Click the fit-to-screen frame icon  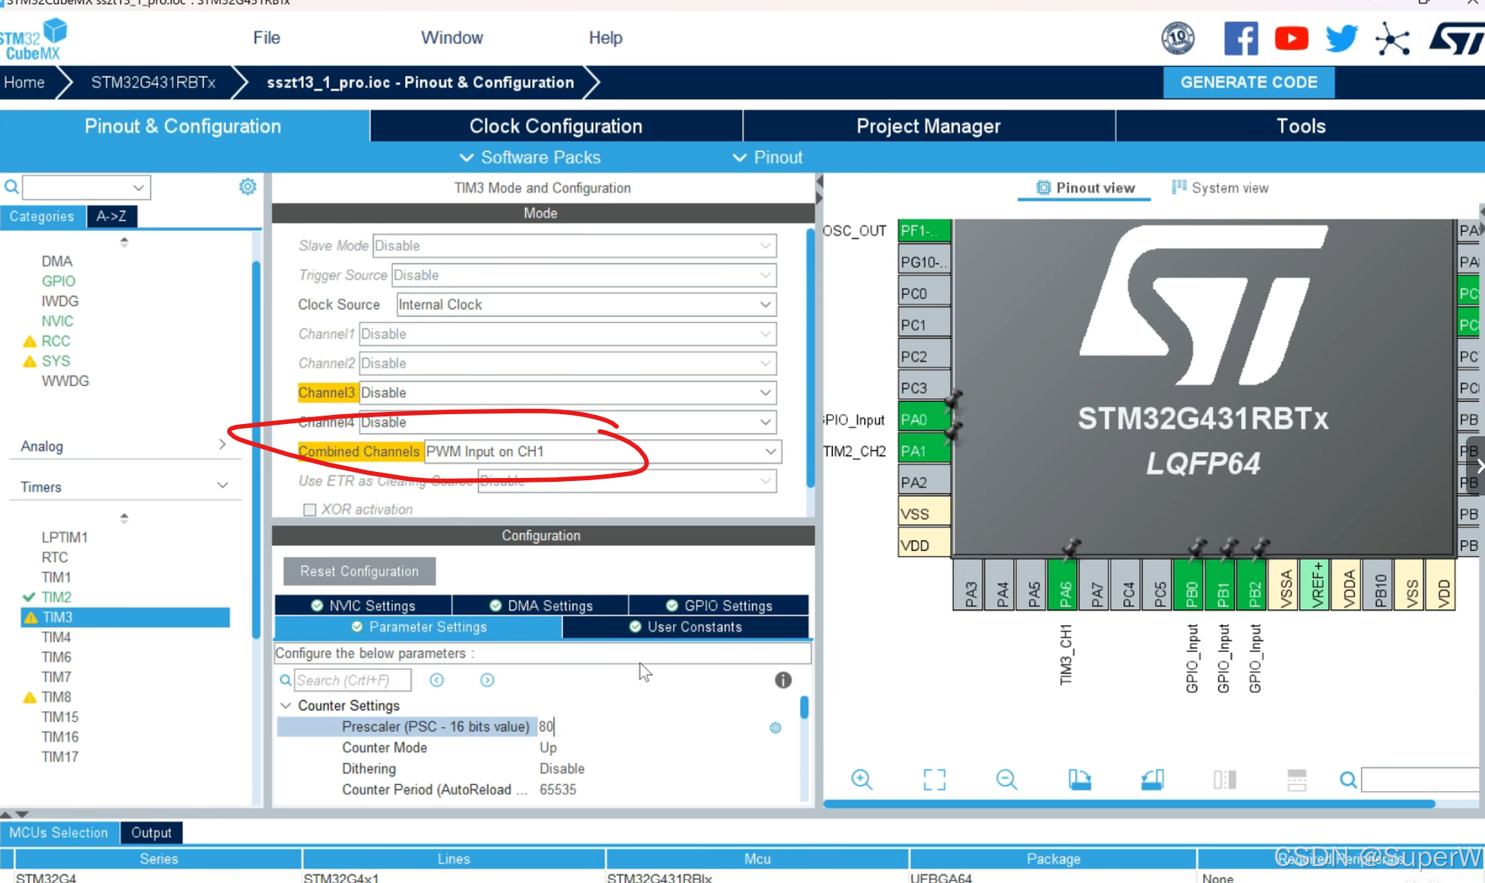click(934, 779)
